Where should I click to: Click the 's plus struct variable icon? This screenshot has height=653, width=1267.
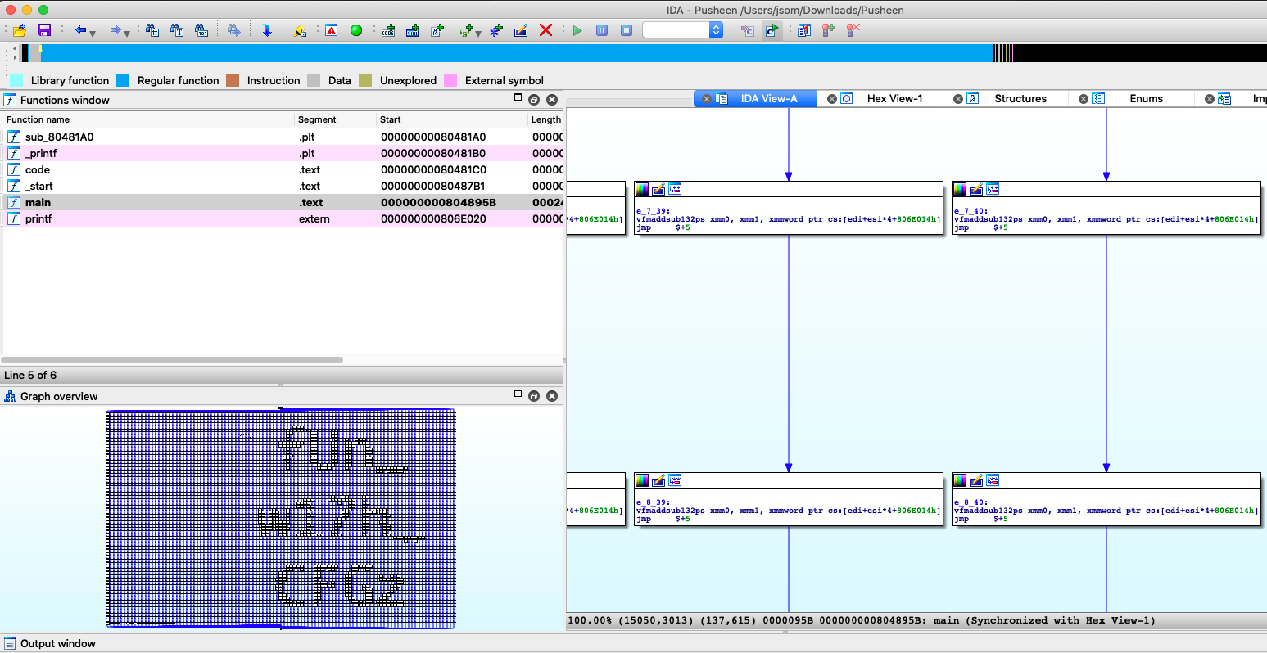point(467,30)
